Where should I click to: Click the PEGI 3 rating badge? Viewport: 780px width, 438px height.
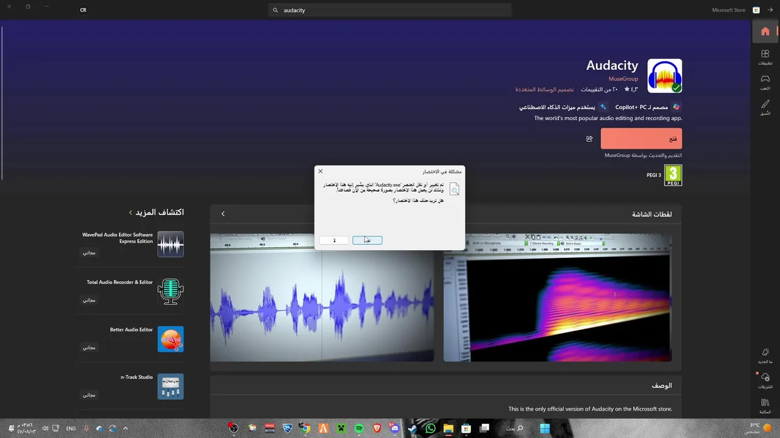[673, 175]
